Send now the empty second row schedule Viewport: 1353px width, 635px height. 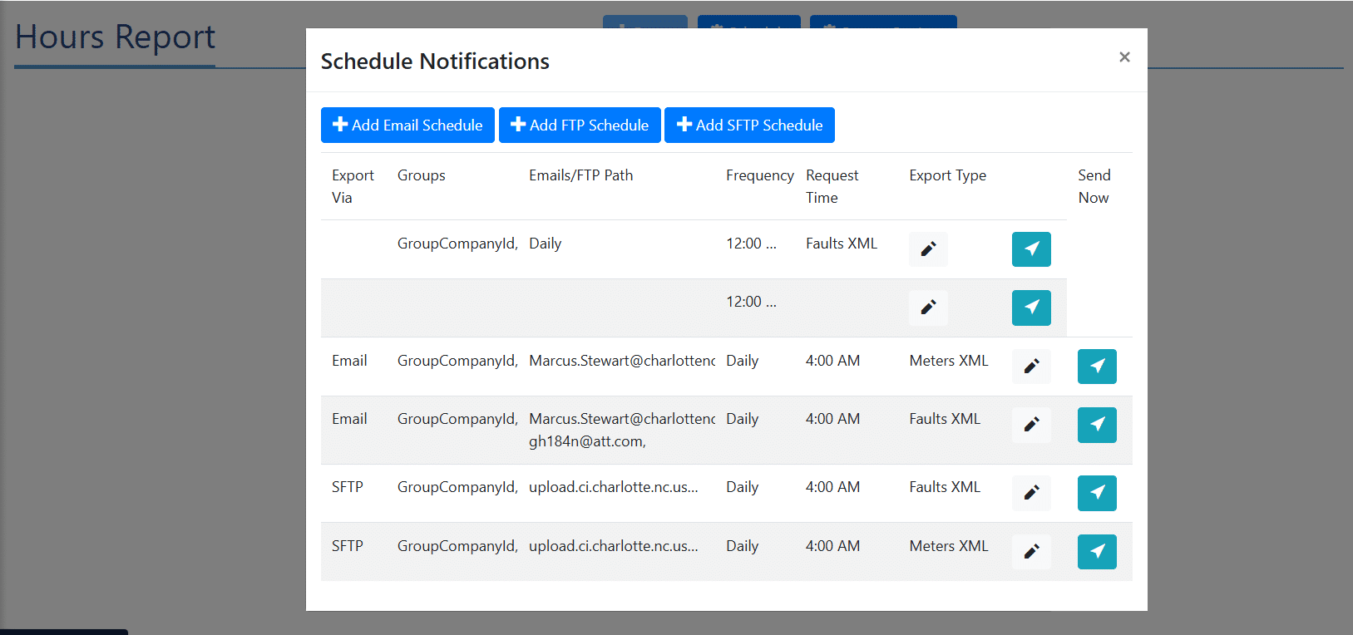point(1031,308)
